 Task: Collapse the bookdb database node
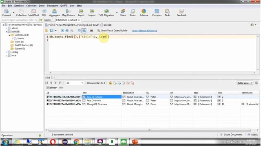7,32
